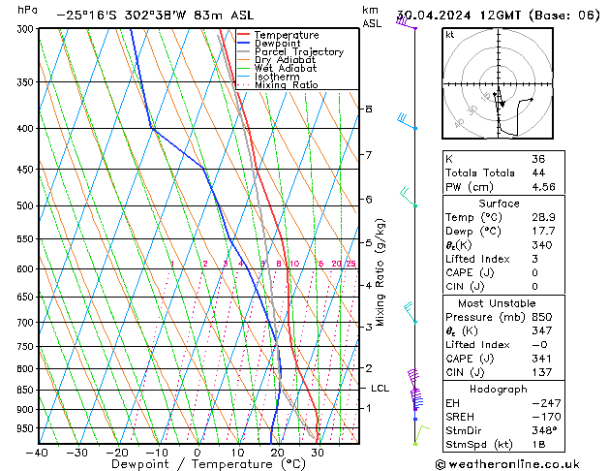609x471 pixels.
Task: Click the -40 temperature axis label
Action: point(37,453)
